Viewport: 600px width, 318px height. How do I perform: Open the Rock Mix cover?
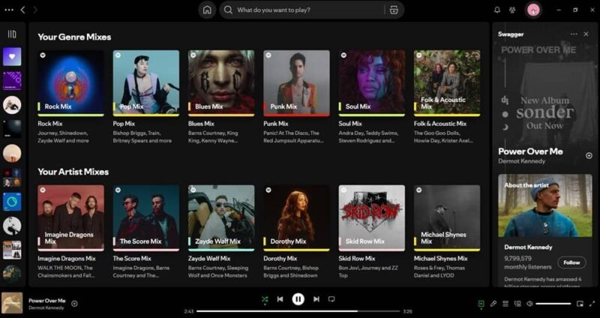click(70, 83)
